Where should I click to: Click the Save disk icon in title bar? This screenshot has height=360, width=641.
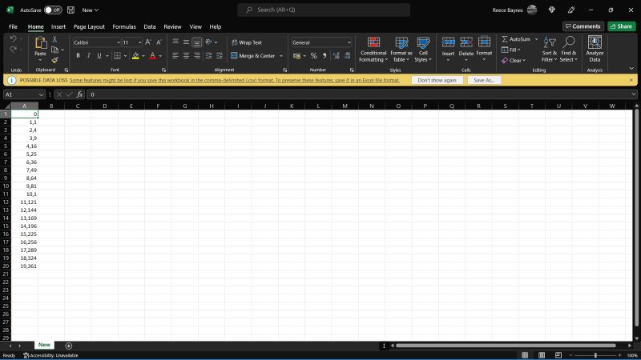point(71,10)
